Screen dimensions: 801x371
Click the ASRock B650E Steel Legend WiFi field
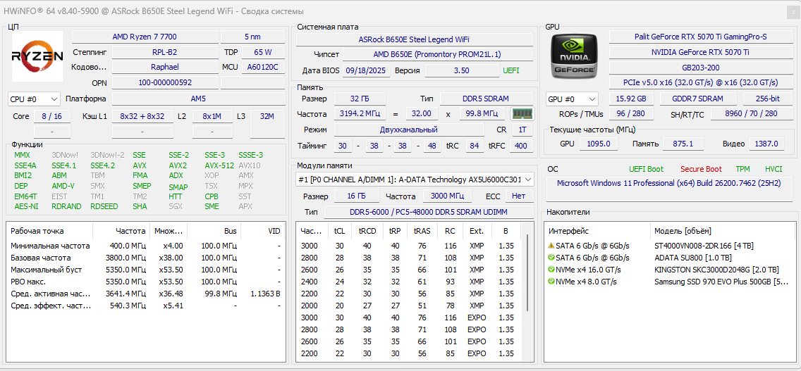click(x=414, y=39)
